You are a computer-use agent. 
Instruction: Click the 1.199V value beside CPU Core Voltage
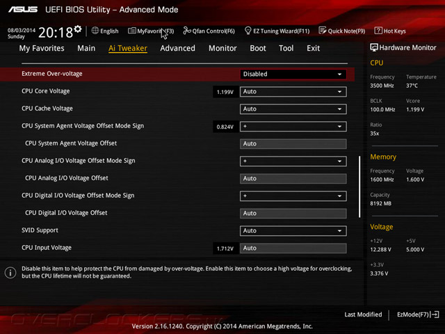tap(225, 92)
